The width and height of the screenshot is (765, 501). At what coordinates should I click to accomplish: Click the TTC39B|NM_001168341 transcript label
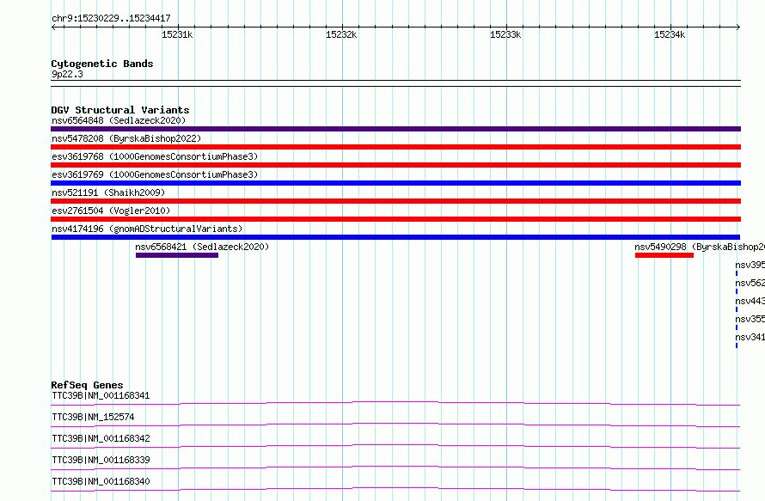click(x=101, y=395)
